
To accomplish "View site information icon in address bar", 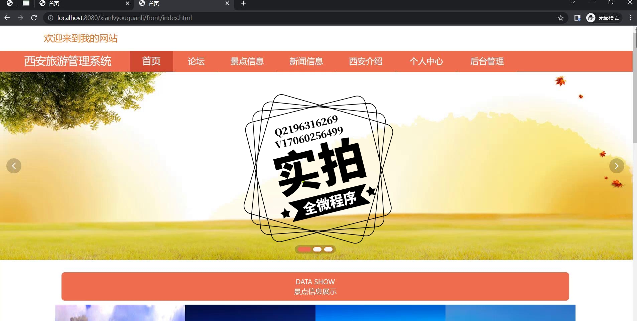I will coord(50,18).
